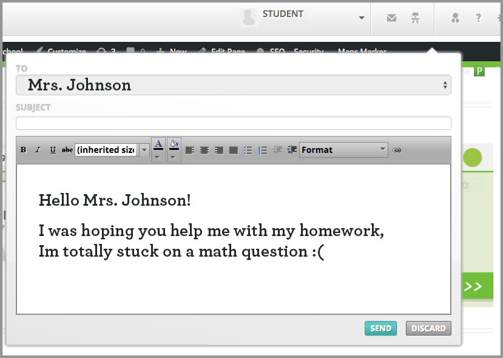503x358 pixels.
Task: Toggle italic text formatting
Action: coord(38,150)
